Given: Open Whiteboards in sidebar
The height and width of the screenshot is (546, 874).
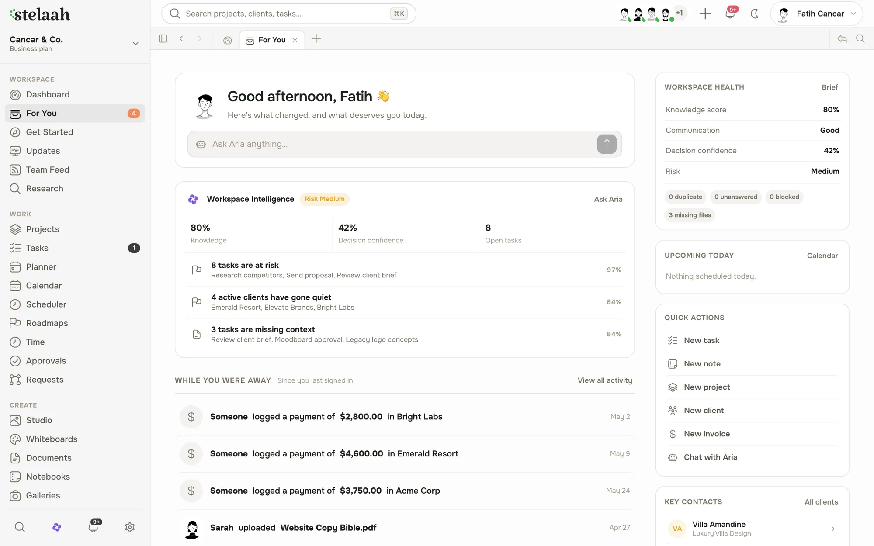Looking at the screenshot, I should 75,439.
